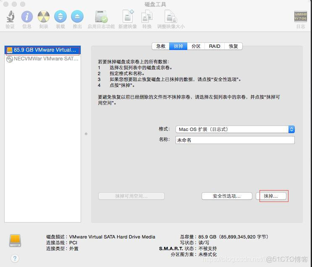Click the connection bus value PCI
This screenshot has height=267, width=312.
pyautogui.click(x=73, y=243)
